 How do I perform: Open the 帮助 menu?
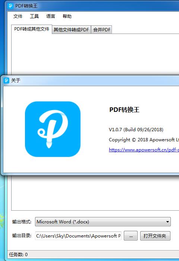pos(67,16)
